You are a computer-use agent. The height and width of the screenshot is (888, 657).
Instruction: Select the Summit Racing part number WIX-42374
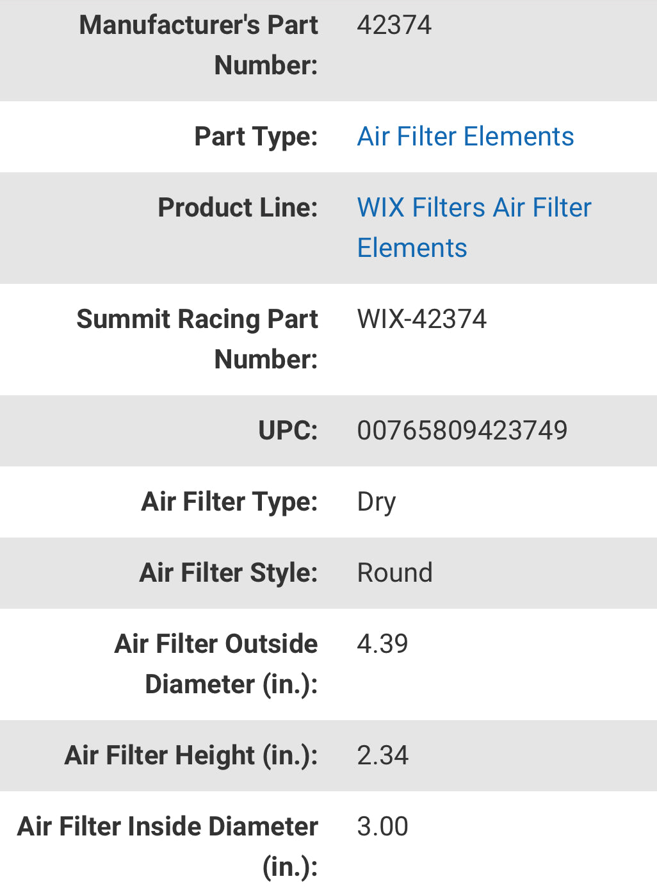[422, 318]
